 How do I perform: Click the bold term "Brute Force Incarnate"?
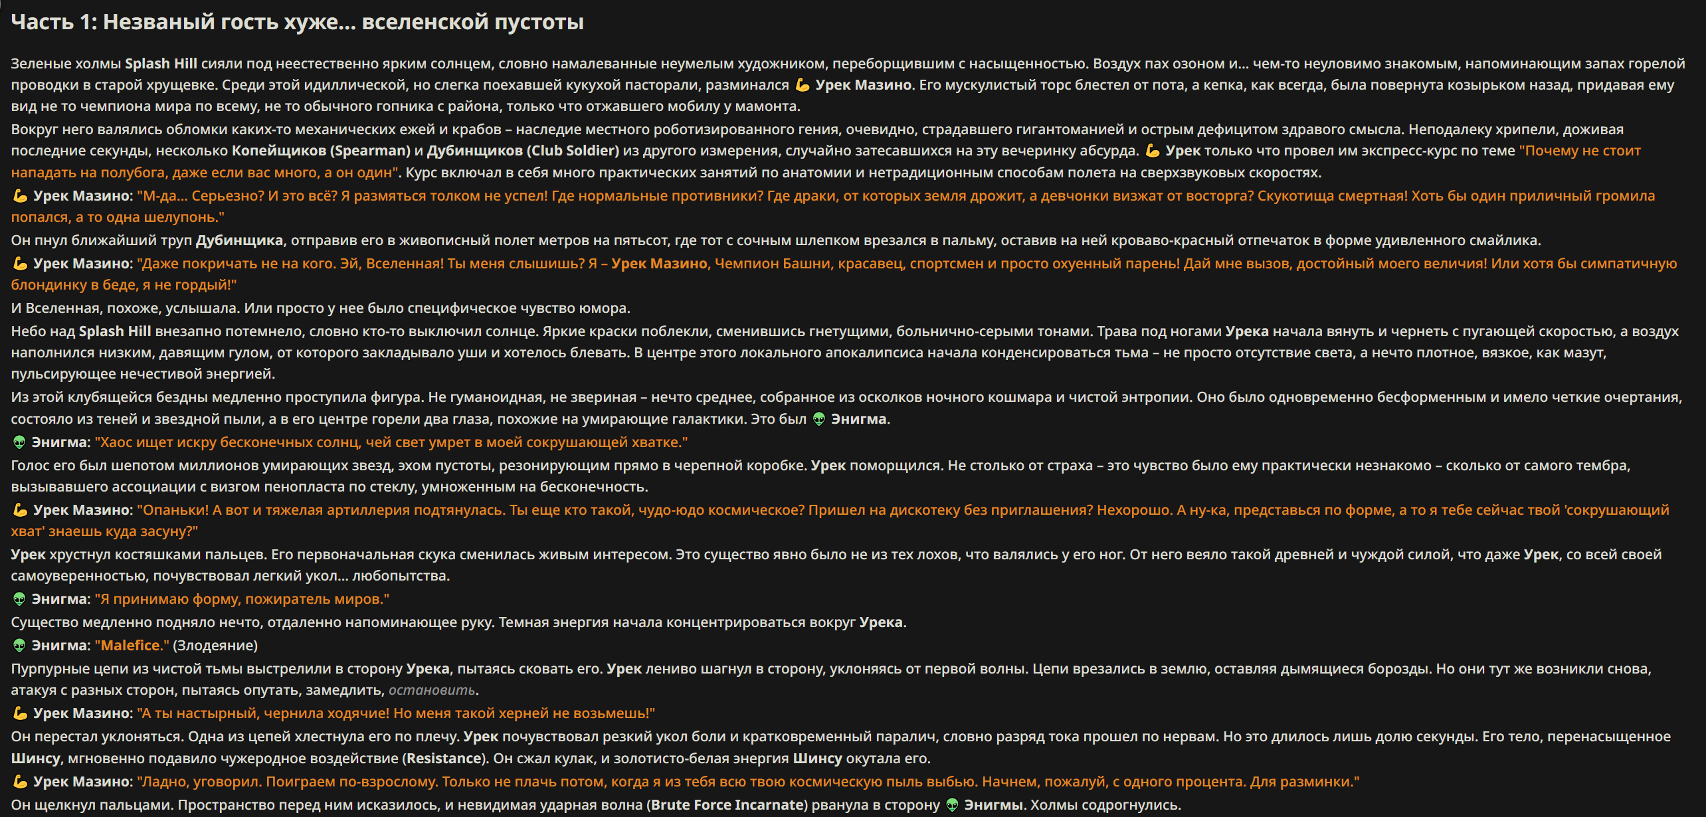[x=727, y=805]
